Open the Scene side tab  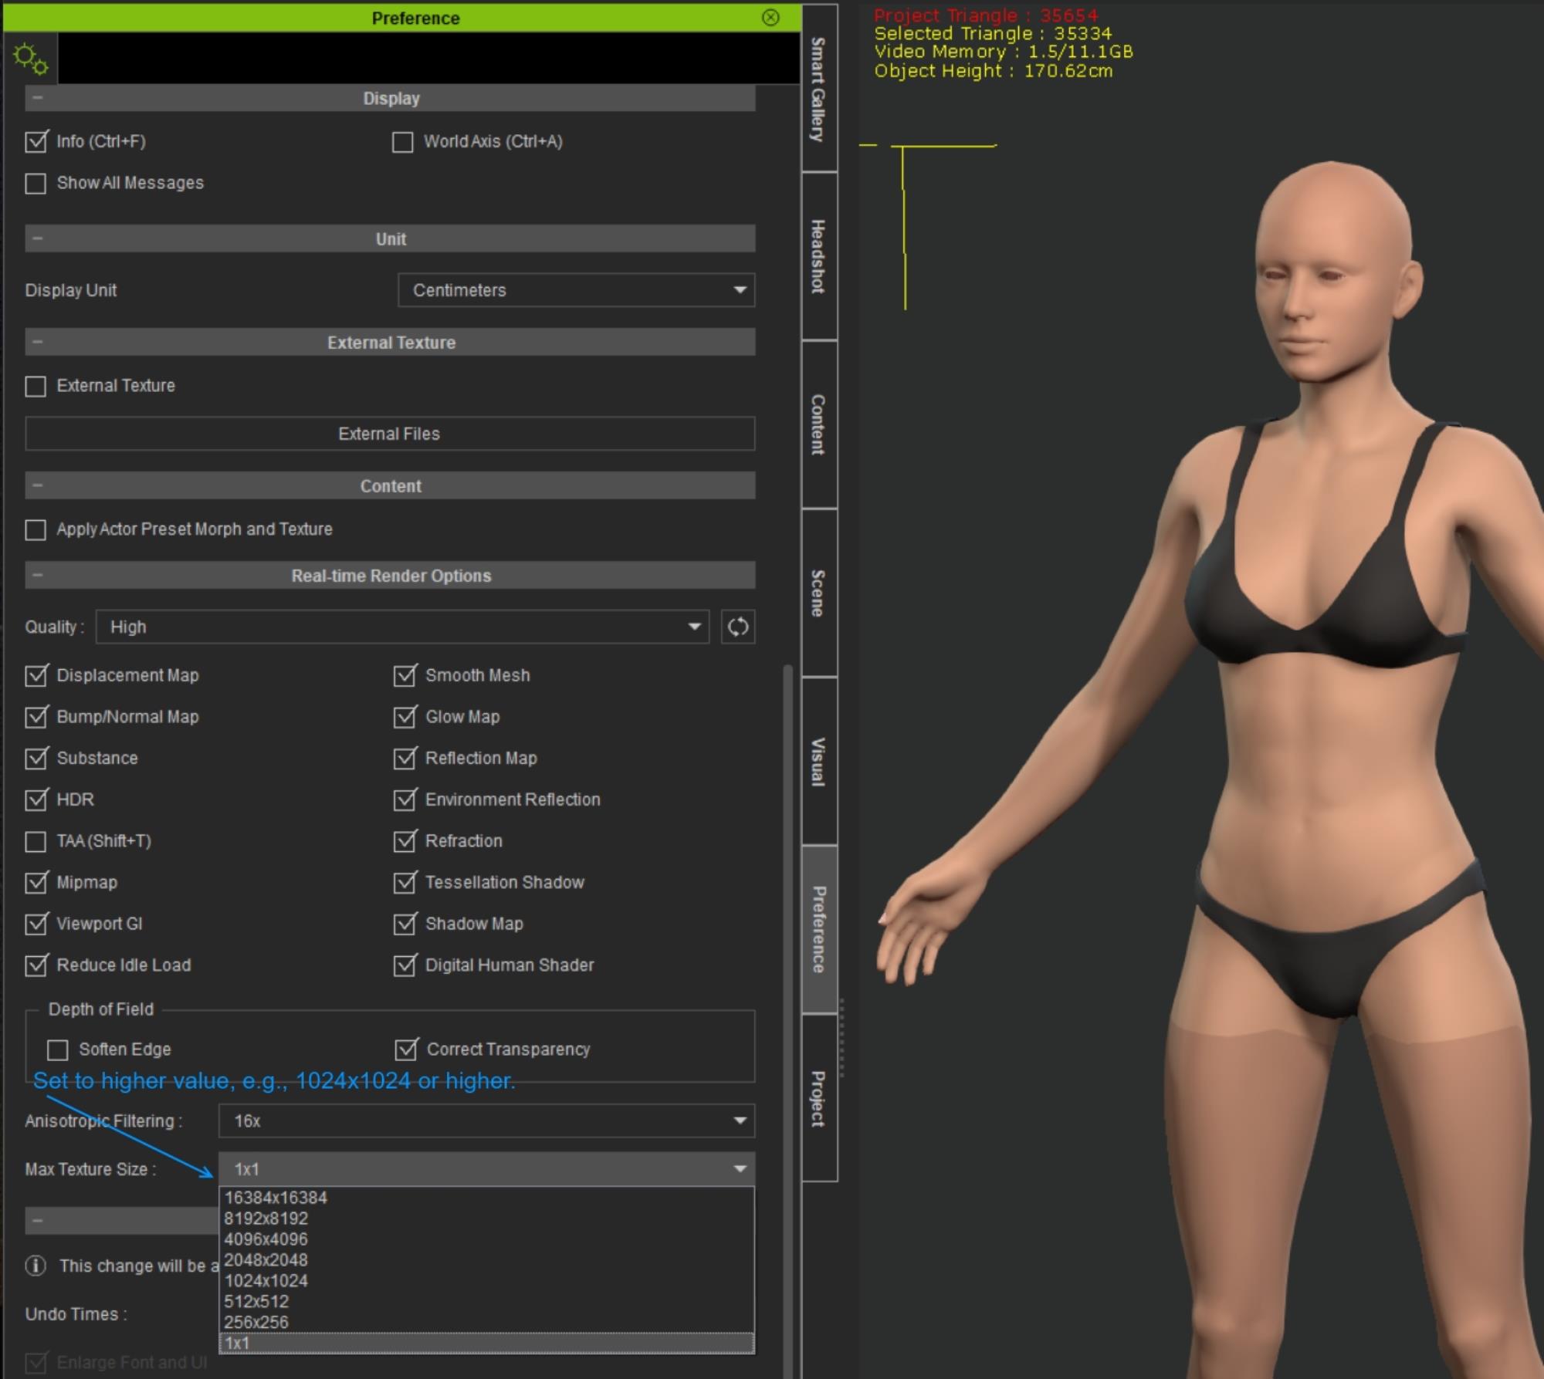(819, 593)
